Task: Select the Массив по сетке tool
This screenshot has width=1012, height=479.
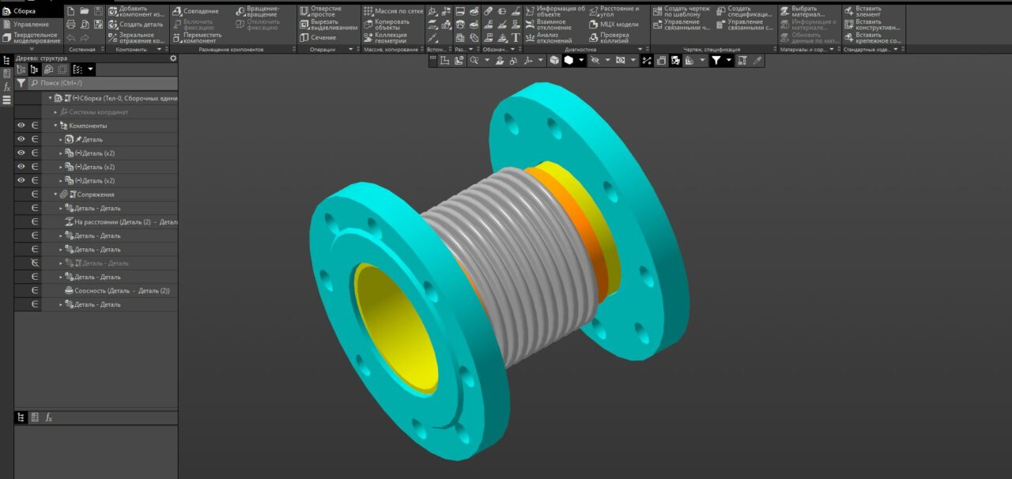Action: click(393, 11)
